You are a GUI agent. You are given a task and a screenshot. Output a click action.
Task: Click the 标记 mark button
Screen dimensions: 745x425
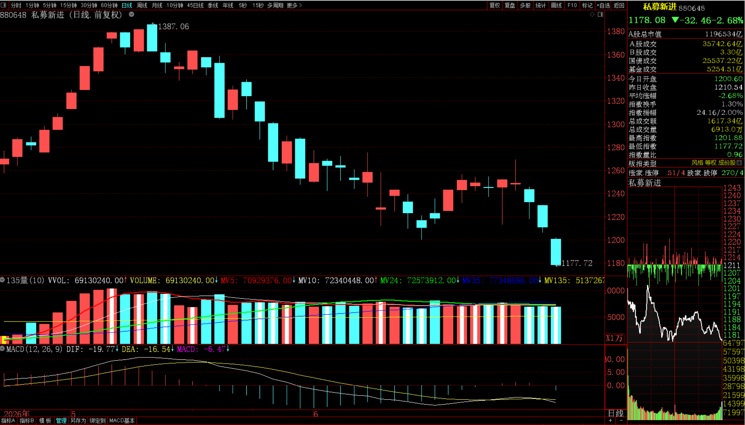(587, 5)
